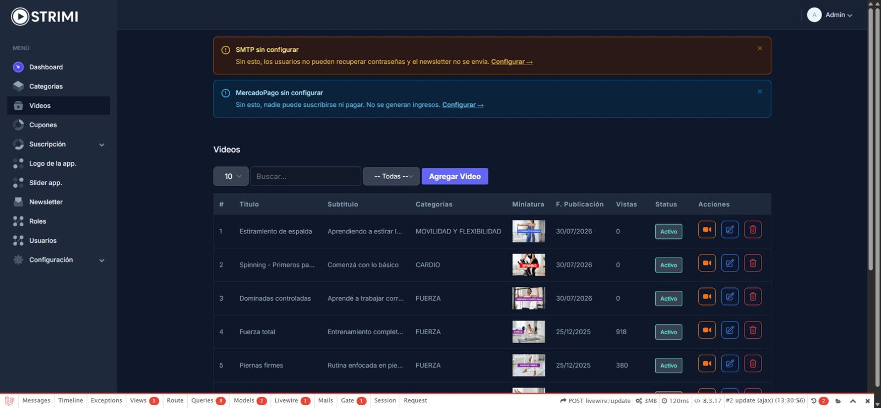Screen dimensions: 881x408
Task: Delete the Estiramiento de espalda video
Action: point(753,230)
